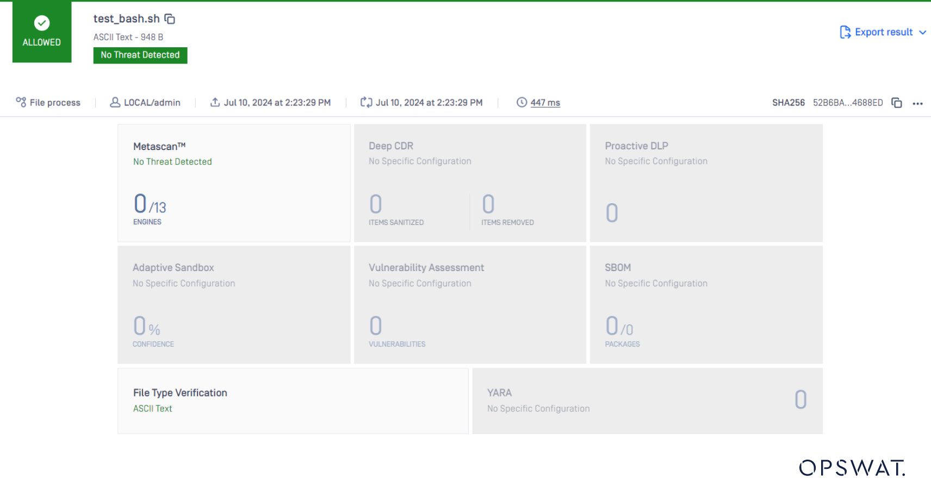Click the reprocess icon beside the second timestamp
Image resolution: width=931 pixels, height=502 pixels.
pos(365,102)
